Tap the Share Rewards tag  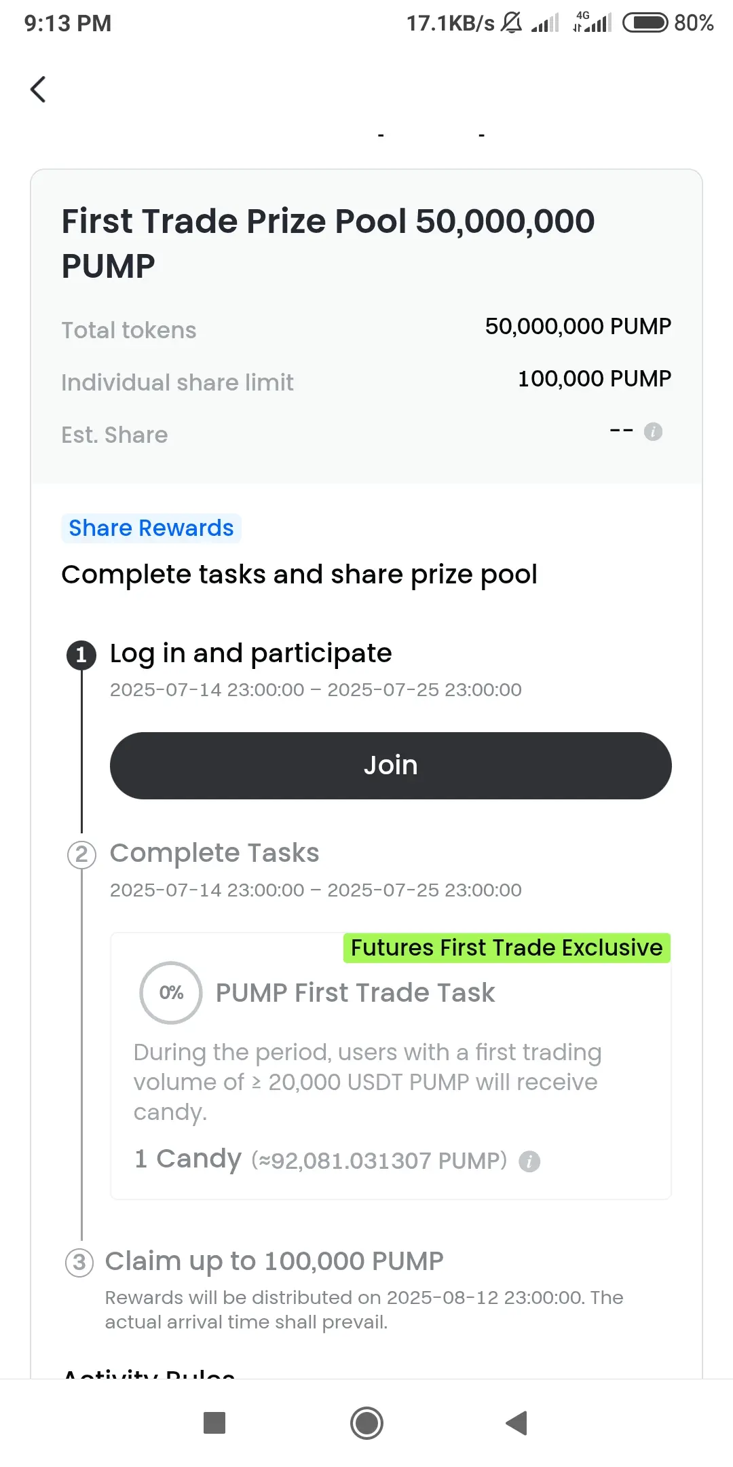151,528
